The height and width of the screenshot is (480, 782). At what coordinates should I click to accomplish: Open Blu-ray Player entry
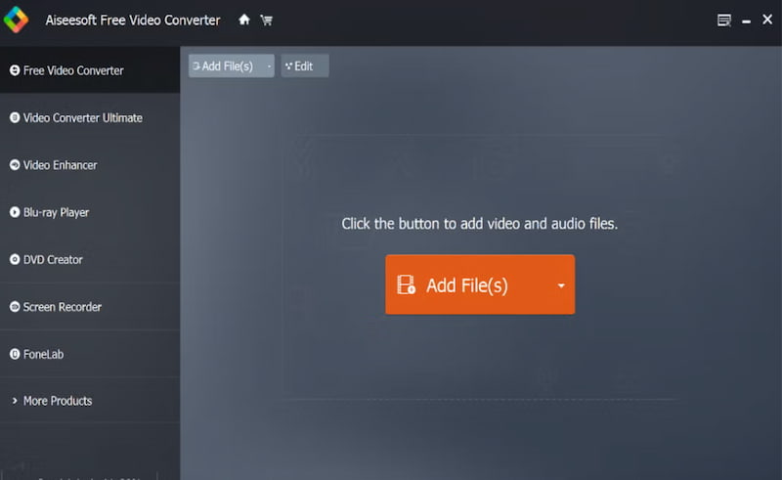click(90, 212)
